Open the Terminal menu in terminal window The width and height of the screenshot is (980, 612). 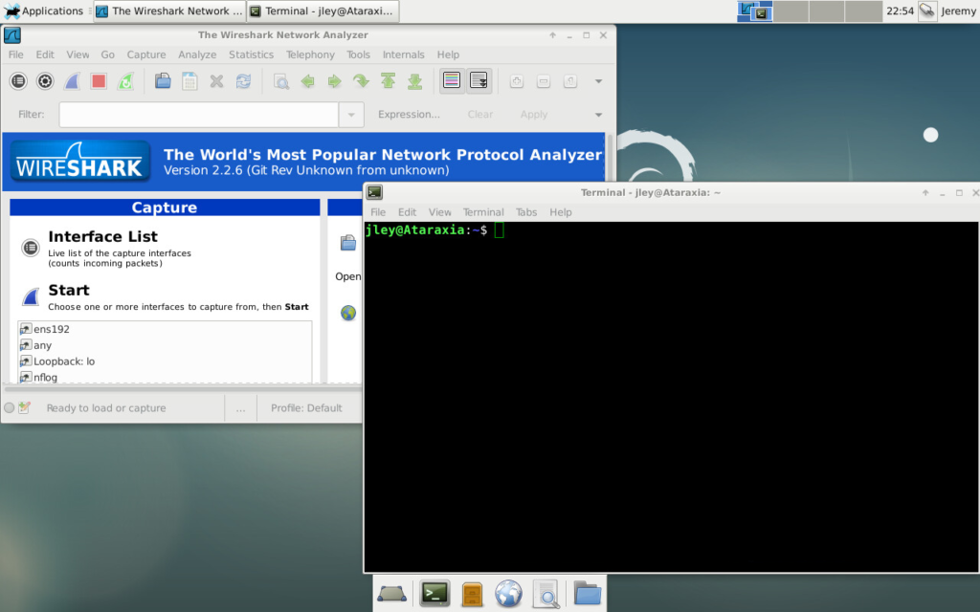coord(483,212)
